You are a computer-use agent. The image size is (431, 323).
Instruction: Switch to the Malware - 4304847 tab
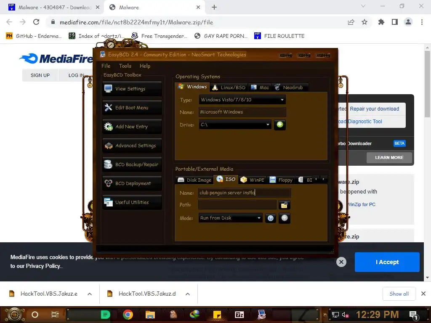pyautogui.click(x=54, y=8)
